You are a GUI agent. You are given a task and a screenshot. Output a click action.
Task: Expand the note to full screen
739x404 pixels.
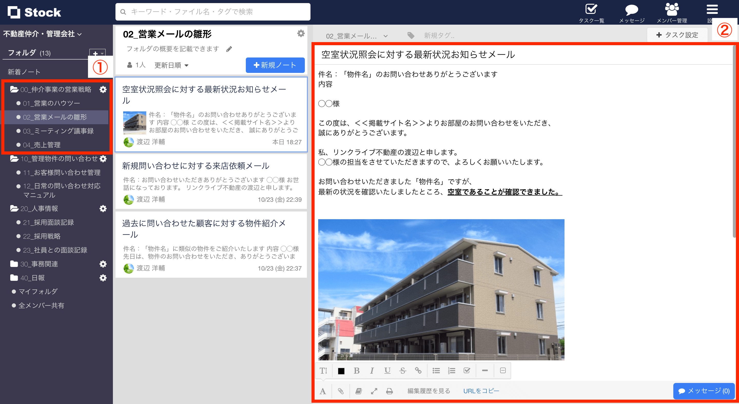(x=374, y=391)
